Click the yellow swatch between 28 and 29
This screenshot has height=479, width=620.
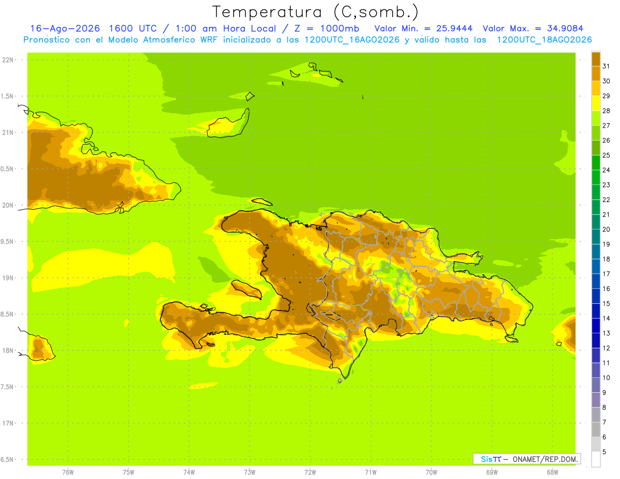click(x=596, y=103)
